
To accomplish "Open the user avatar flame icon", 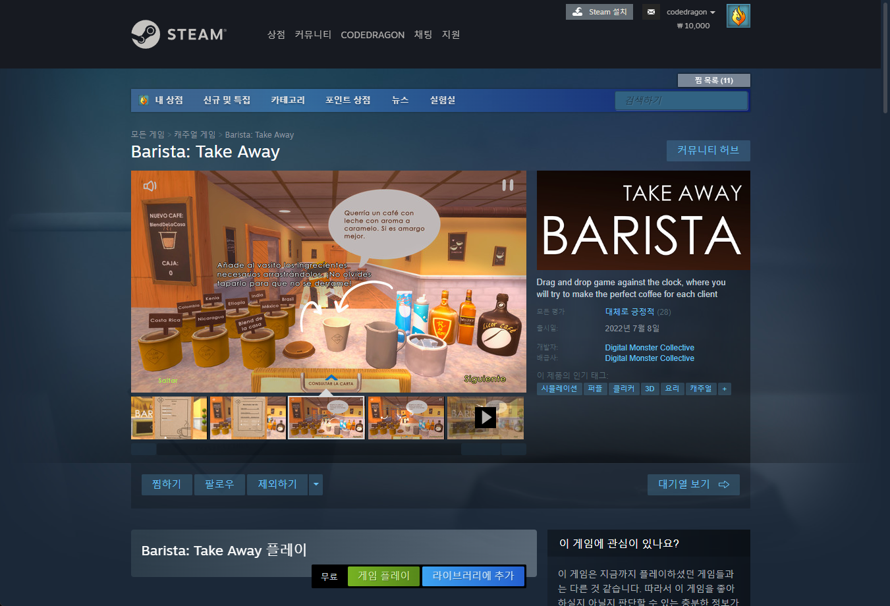I will [x=738, y=16].
